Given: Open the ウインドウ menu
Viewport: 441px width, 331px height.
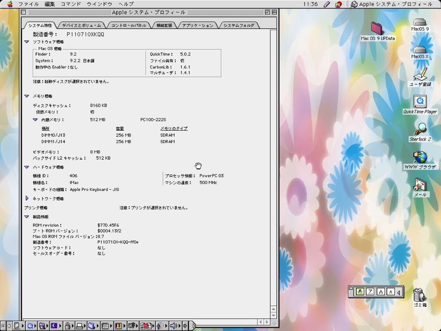Looking at the screenshot, I should (100, 4).
